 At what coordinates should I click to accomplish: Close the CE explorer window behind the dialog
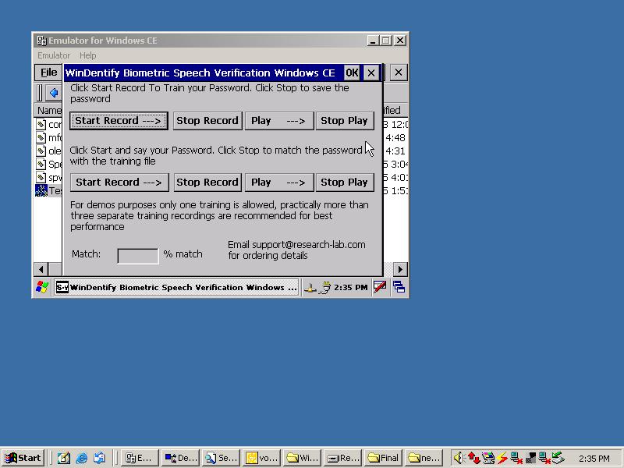point(399,73)
